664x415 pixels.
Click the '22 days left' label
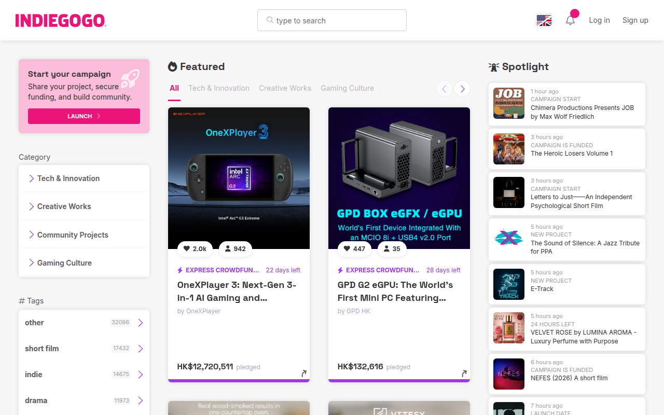tap(283, 270)
